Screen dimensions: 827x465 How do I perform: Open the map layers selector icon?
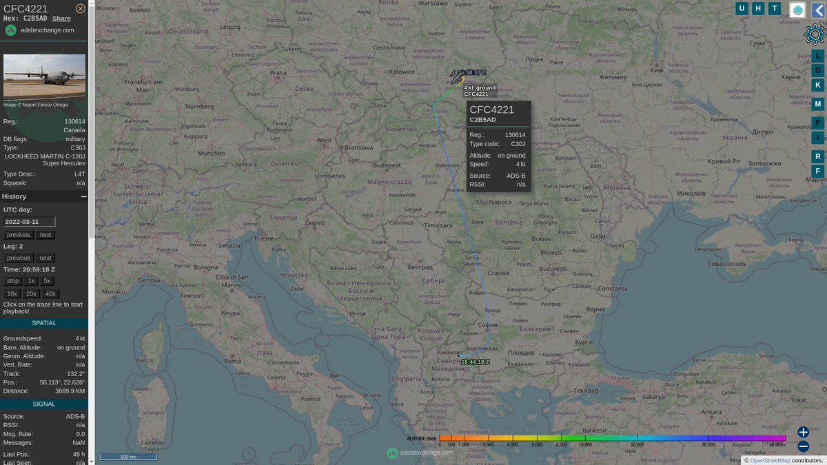click(797, 10)
